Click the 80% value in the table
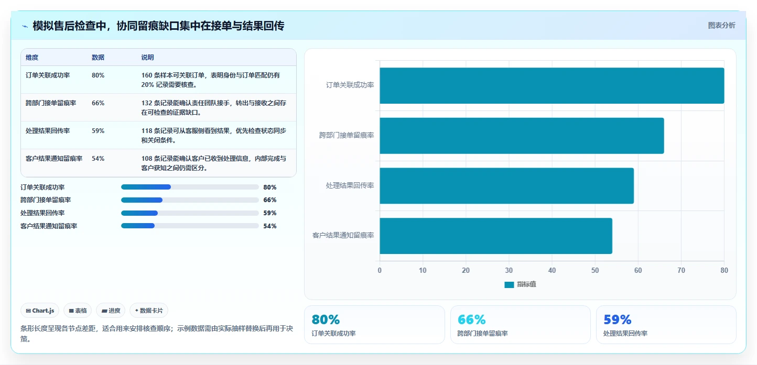 (x=98, y=75)
